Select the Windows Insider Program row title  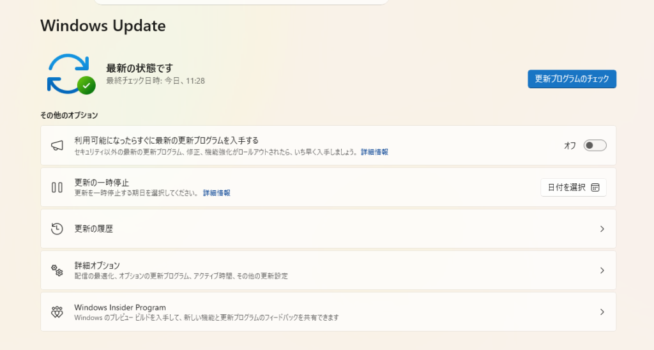(120, 307)
